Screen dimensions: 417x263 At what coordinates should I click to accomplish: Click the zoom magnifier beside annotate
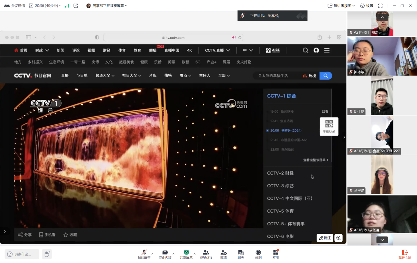(339, 238)
